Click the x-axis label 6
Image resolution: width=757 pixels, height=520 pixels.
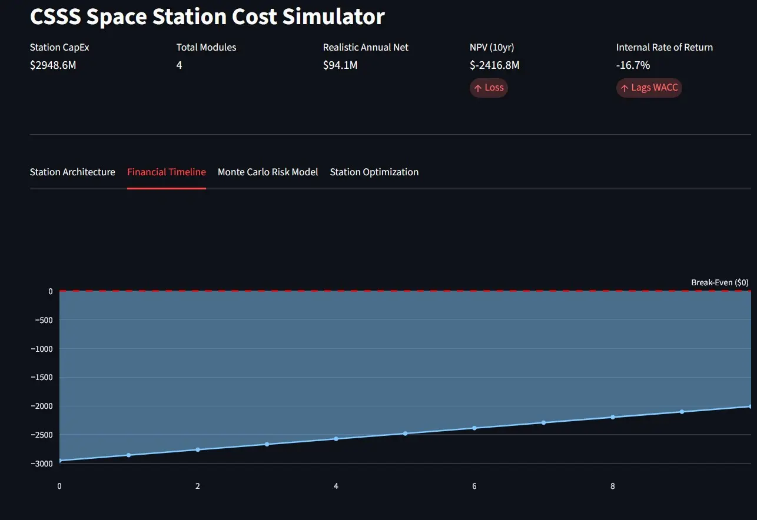tap(474, 486)
